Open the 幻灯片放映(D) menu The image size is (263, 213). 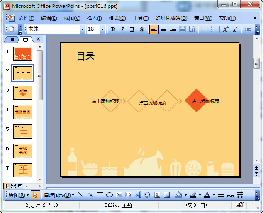(171, 18)
